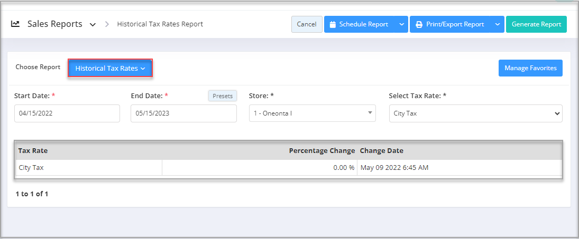This screenshot has height=239, width=579.
Task: Open the Select Tax Rate dropdown
Action: 475,113
